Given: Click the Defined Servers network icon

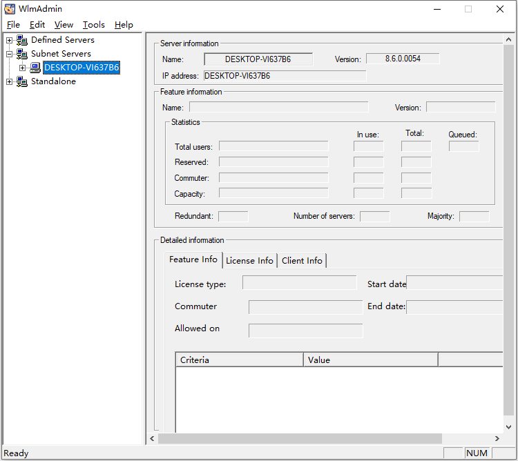Looking at the screenshot, I should click(x=22, y=40).
